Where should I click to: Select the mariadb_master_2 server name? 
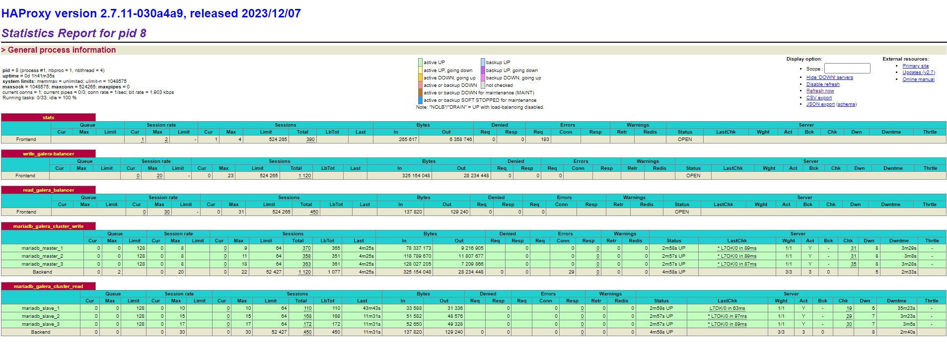42,256
